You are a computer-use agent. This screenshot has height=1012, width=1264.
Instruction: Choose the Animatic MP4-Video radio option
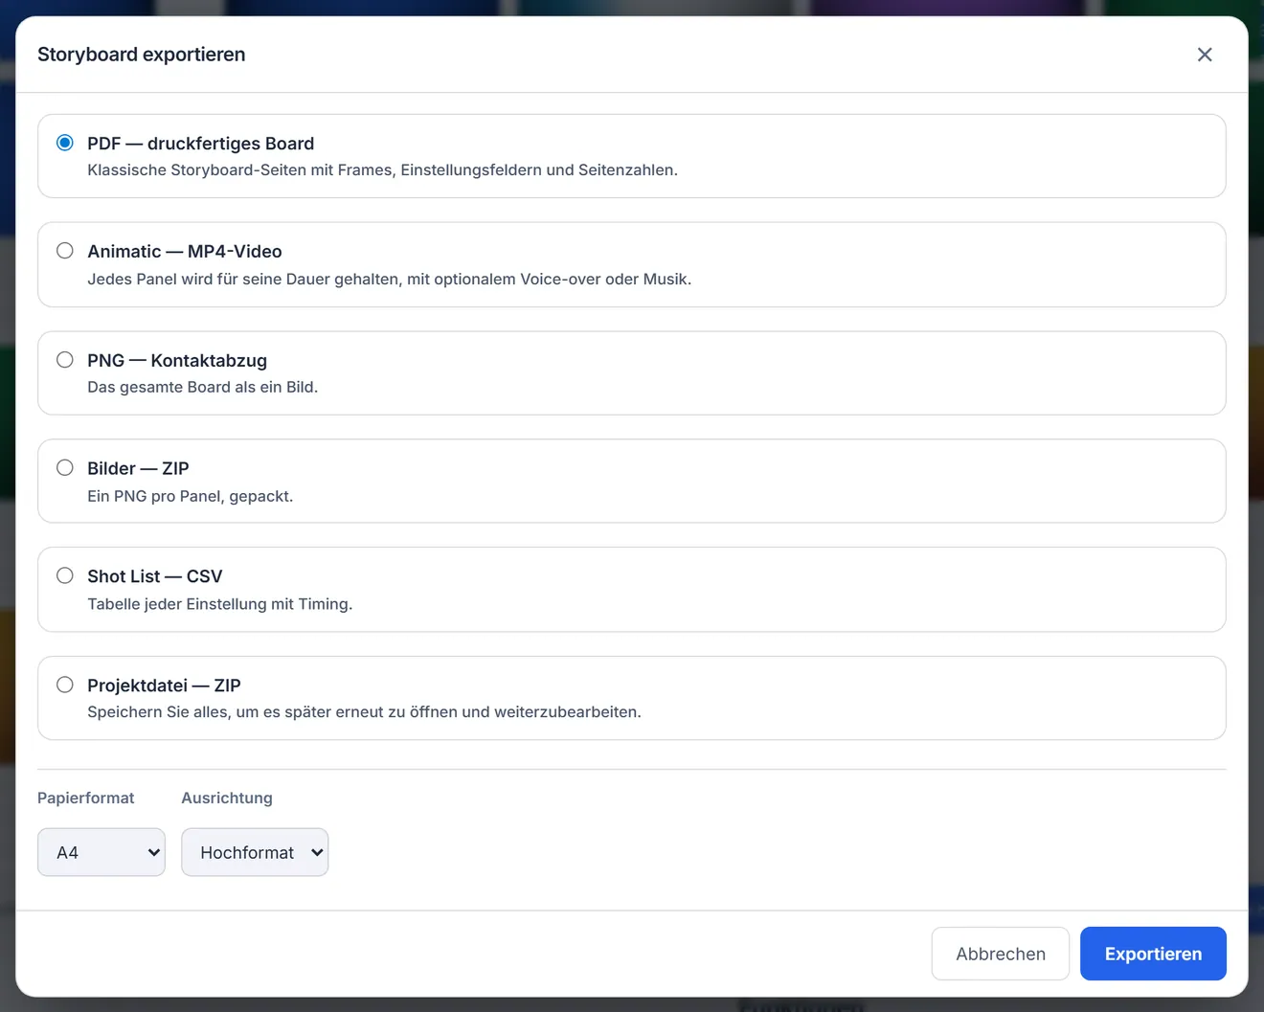tap(65, 251)
